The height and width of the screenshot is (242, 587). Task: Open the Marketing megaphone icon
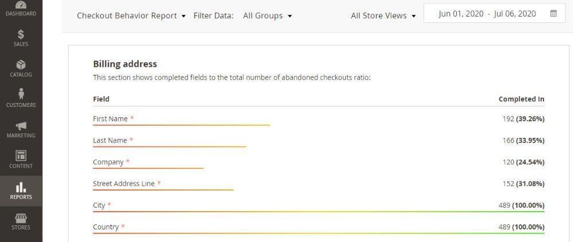pos(21,126)
